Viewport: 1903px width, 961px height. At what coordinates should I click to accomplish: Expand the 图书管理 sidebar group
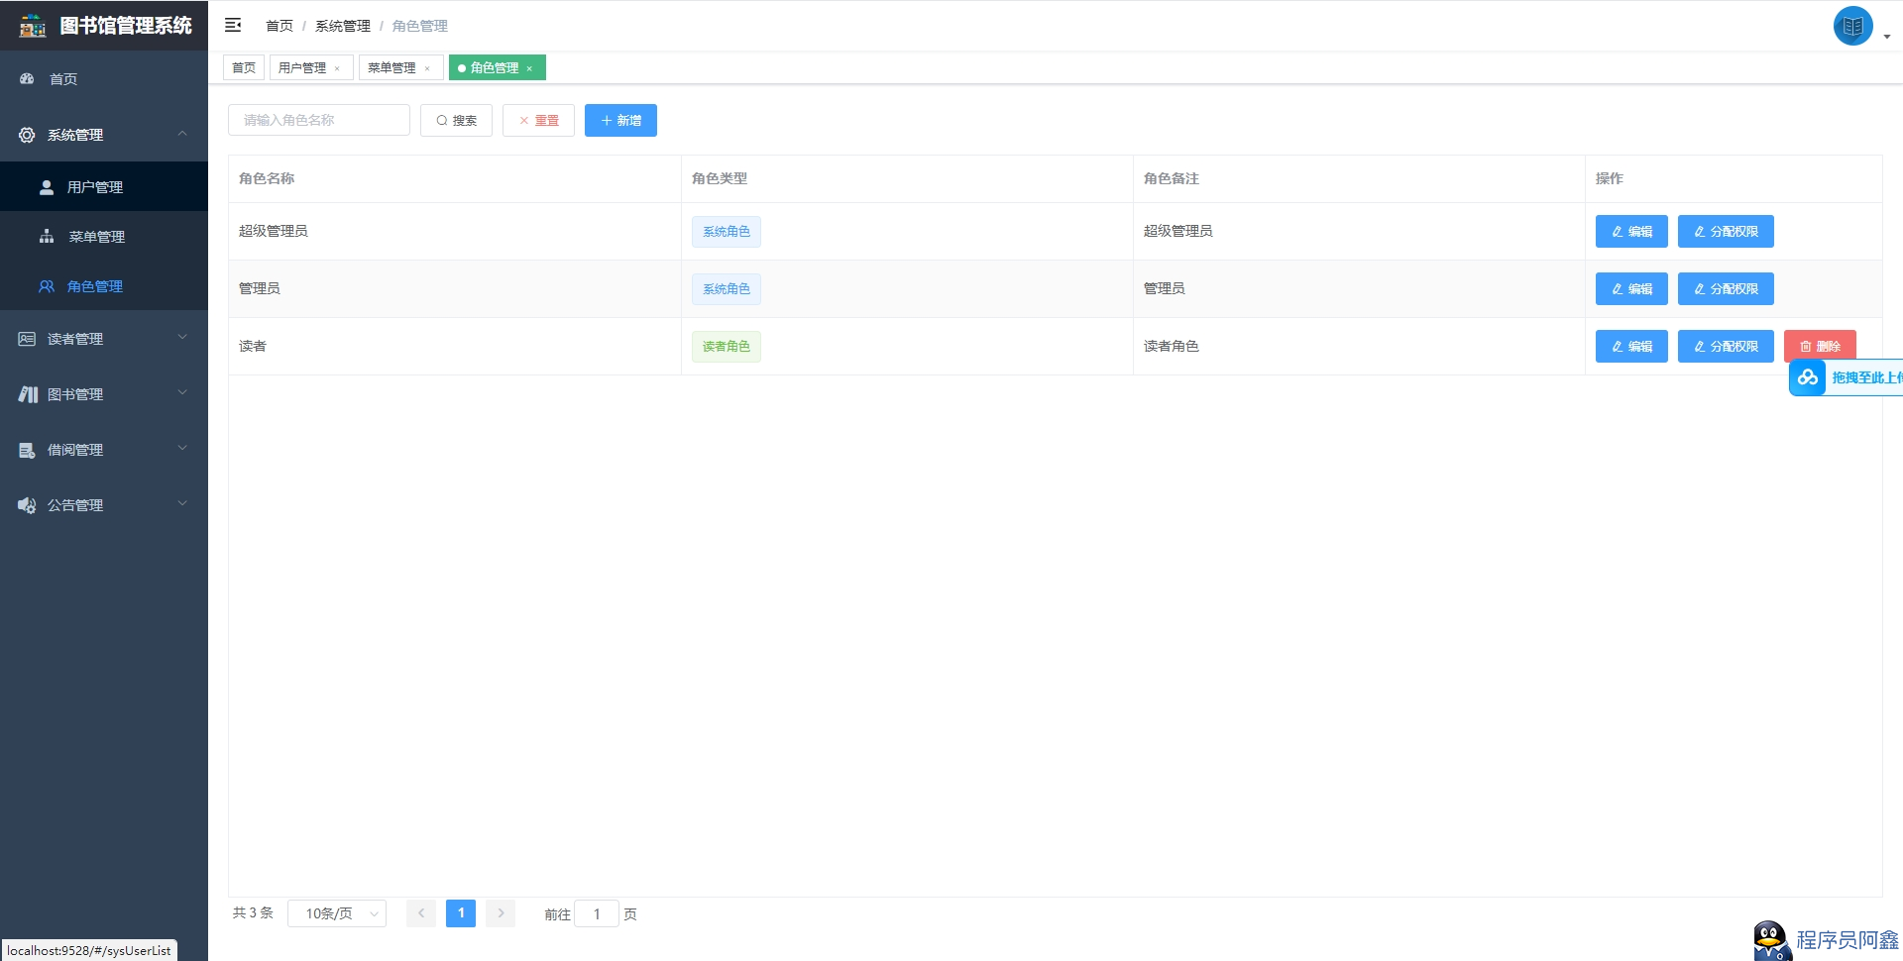[104, 394]
